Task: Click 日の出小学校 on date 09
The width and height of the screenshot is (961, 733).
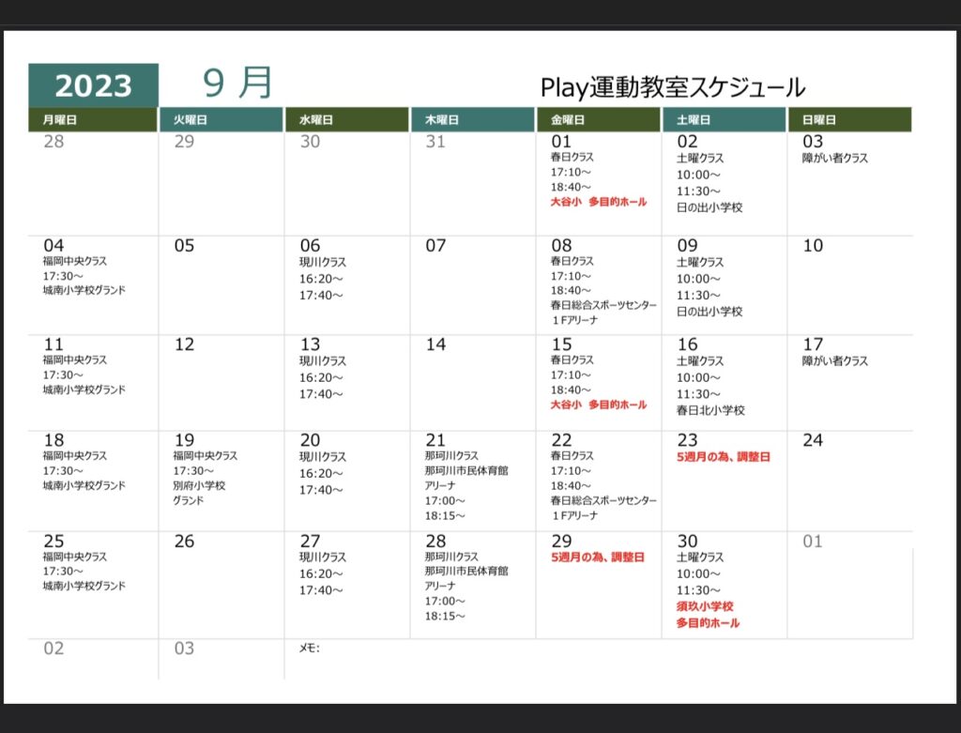Action: pos(709,312)
